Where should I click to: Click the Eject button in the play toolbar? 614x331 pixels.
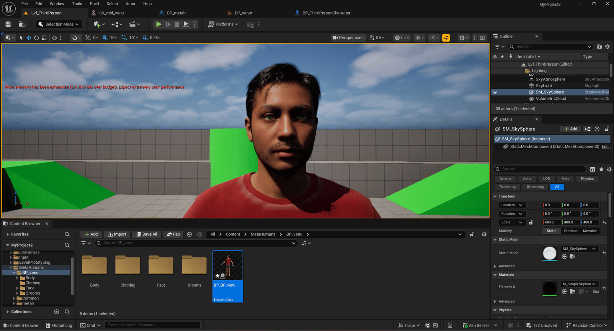pyautogui.click(x=186, y=24)
